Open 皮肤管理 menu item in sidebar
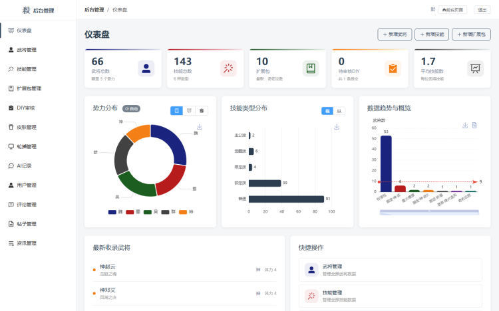Viewport: 499px width, 311px height. click(38, 127)
